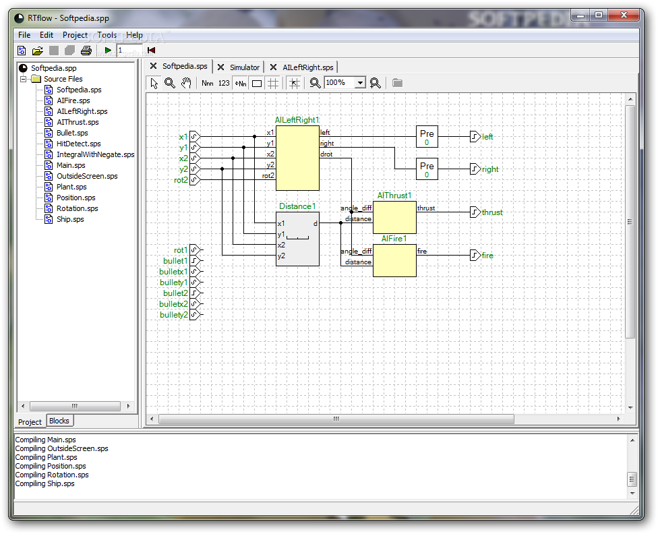Click canvas vertical scrollbar down arrow
The height and width of the screenshot is (534, 658).
(x=630, y=407)
